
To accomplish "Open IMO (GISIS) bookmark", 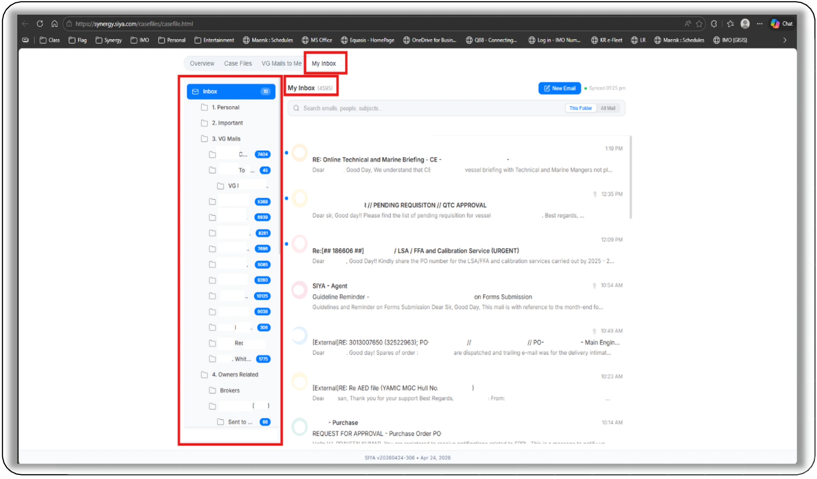I will [x=730, y=40].
